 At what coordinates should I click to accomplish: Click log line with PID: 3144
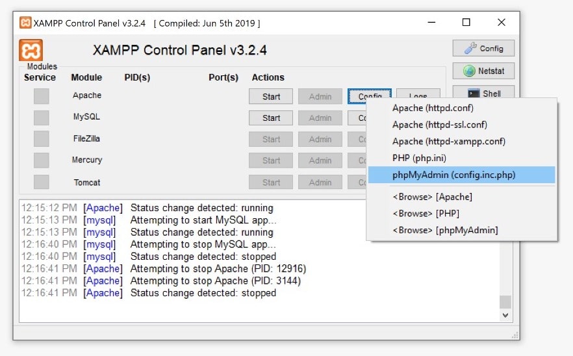[161, 281]
